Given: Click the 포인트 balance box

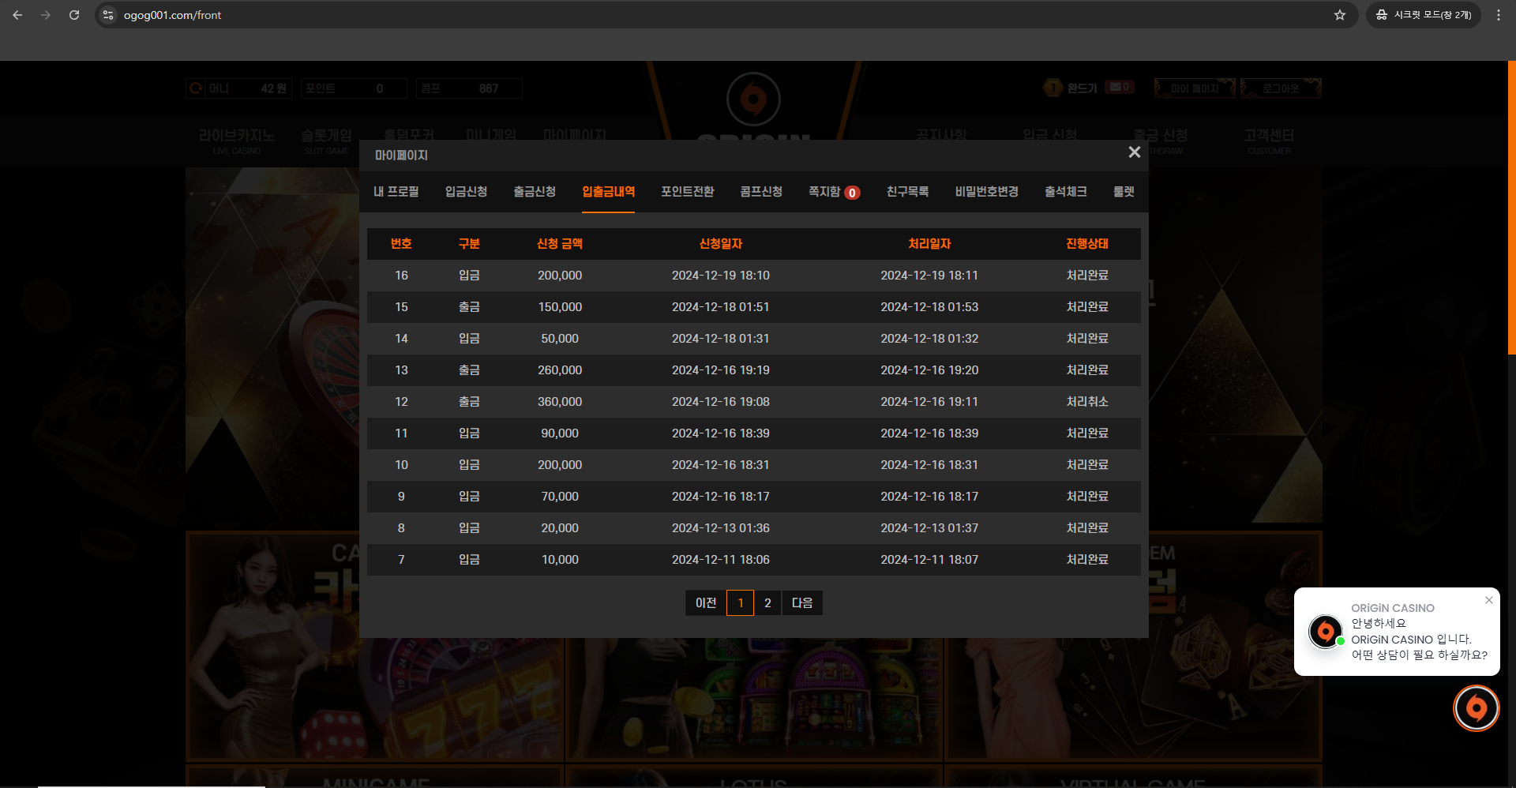Looking at the screenshot, I should pos(354,88).
